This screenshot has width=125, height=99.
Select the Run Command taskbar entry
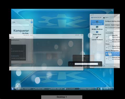pos(71,89)
